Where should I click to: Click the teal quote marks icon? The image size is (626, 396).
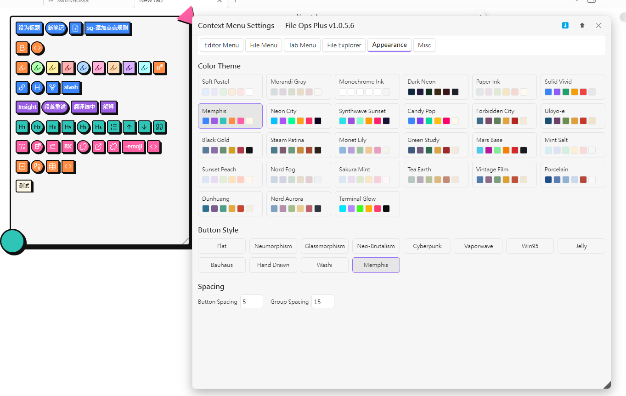(x=159, y=126)
